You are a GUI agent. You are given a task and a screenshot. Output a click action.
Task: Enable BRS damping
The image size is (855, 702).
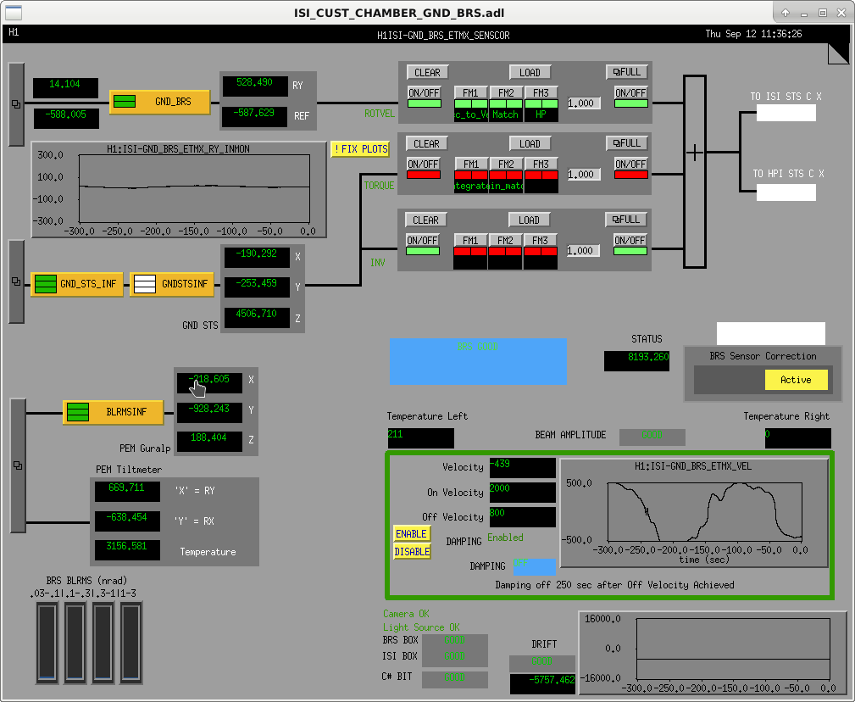pos(412,534)
